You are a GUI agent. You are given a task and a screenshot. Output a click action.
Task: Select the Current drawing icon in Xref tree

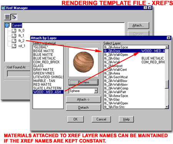click(7, 25)
